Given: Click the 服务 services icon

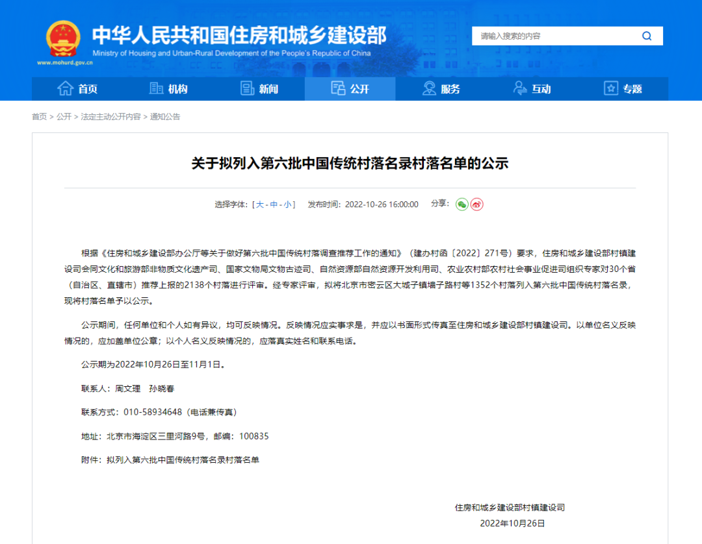Looking at the screenshot, I should pos(429,89).
